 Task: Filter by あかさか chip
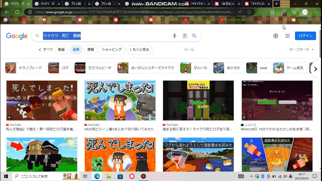228,68
